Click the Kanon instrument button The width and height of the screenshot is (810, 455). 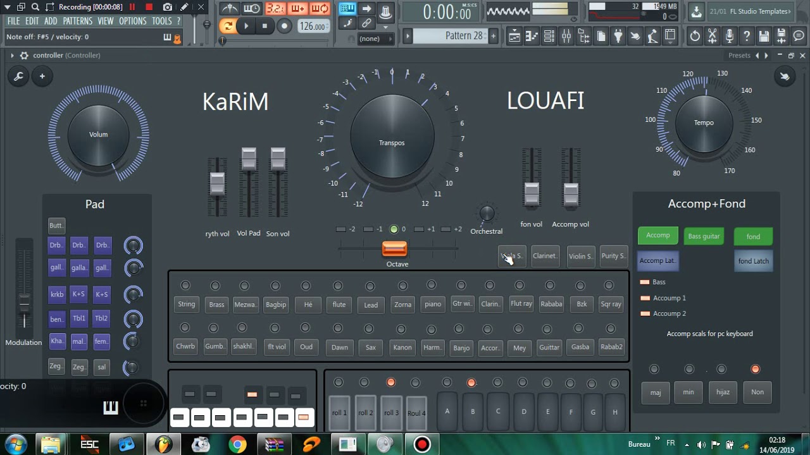402,347
